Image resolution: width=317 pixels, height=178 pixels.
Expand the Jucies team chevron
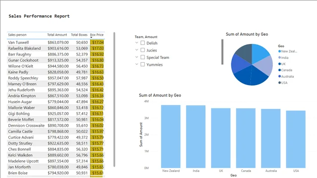137,50
